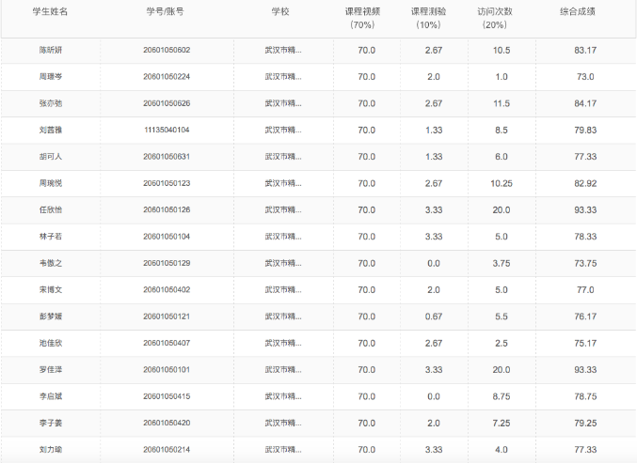
Task: Click the 课程视频 (70%) column header
Action: point(362,18)
